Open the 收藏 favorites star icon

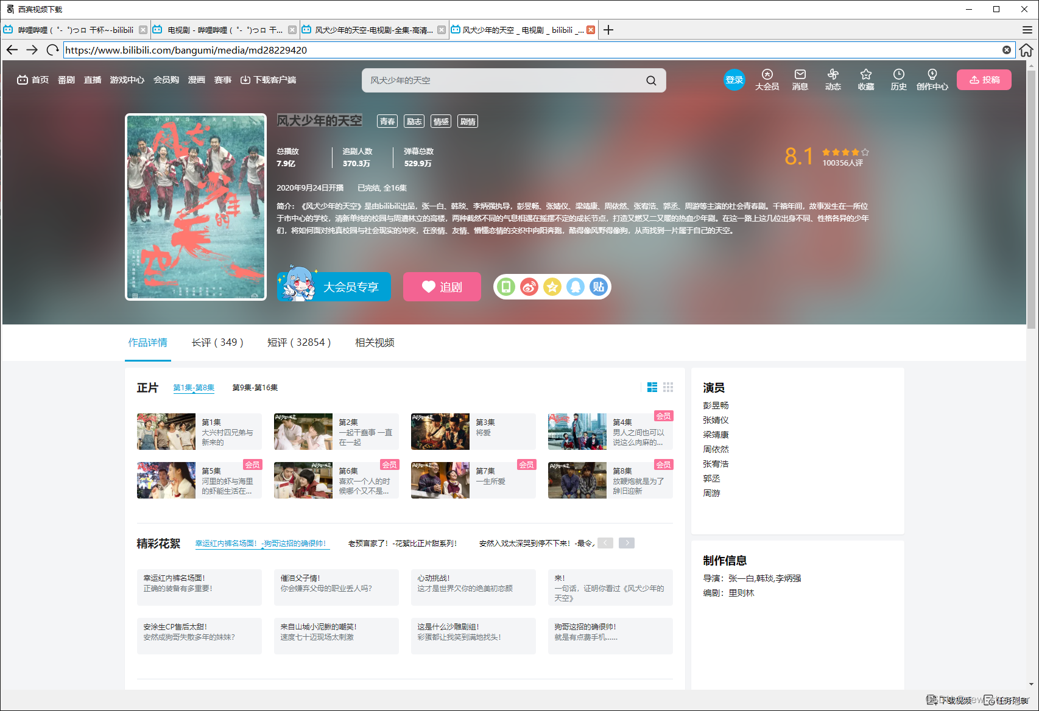[866, 80]
